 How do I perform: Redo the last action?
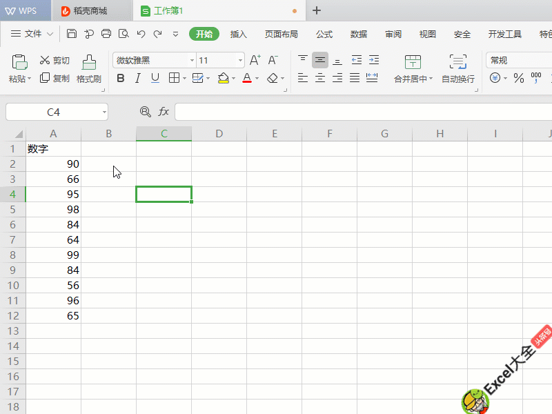tap(157, 34)
